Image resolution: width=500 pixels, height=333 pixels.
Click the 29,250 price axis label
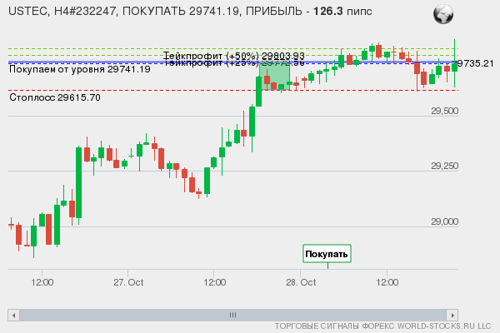click(444, 166)
